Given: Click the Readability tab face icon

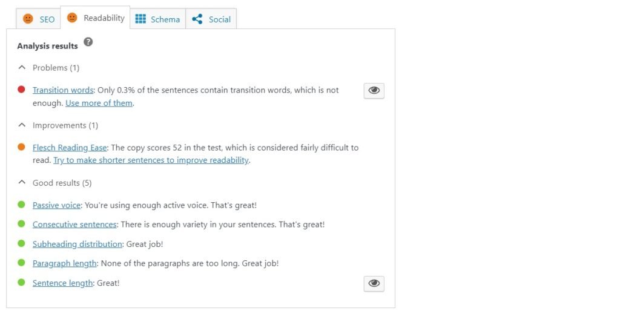Looking at the screenshot, I should point(72,18).
